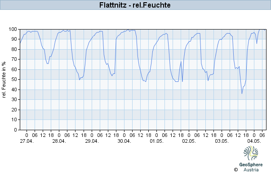Image resolution: width=271 pixels, height=179 pixels.
Task: Click the rel. Feuchte in % axis label
Action: 4,80
